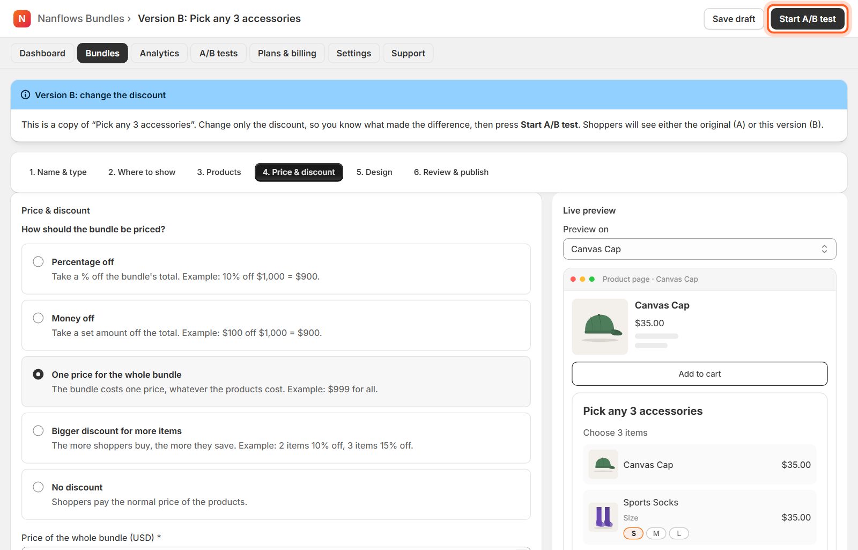This screenshot has width=858, height=550.
Task: Open Plans & billing
Action: point(287,53)
